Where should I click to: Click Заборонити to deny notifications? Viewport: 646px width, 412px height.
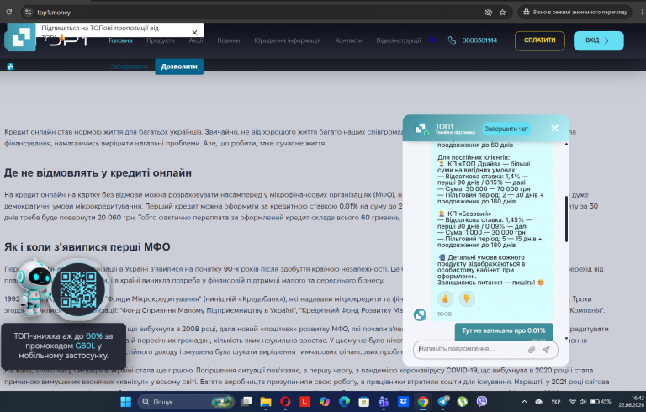click(x=129, y=66)
